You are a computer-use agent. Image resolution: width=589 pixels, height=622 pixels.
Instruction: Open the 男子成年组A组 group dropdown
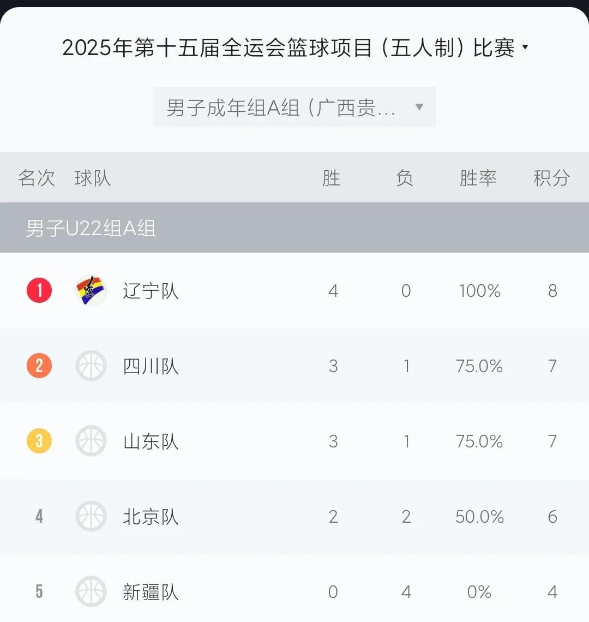[294, 107]
